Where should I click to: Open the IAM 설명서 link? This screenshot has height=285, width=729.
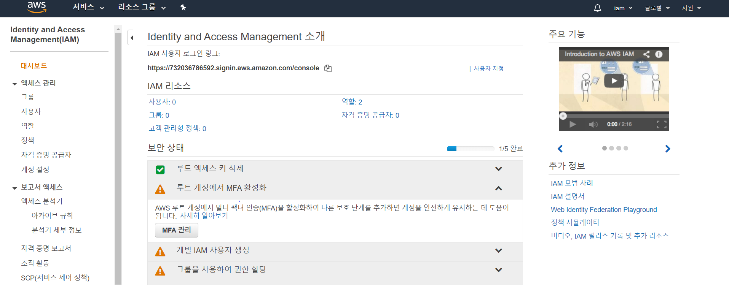coord(568,196)
